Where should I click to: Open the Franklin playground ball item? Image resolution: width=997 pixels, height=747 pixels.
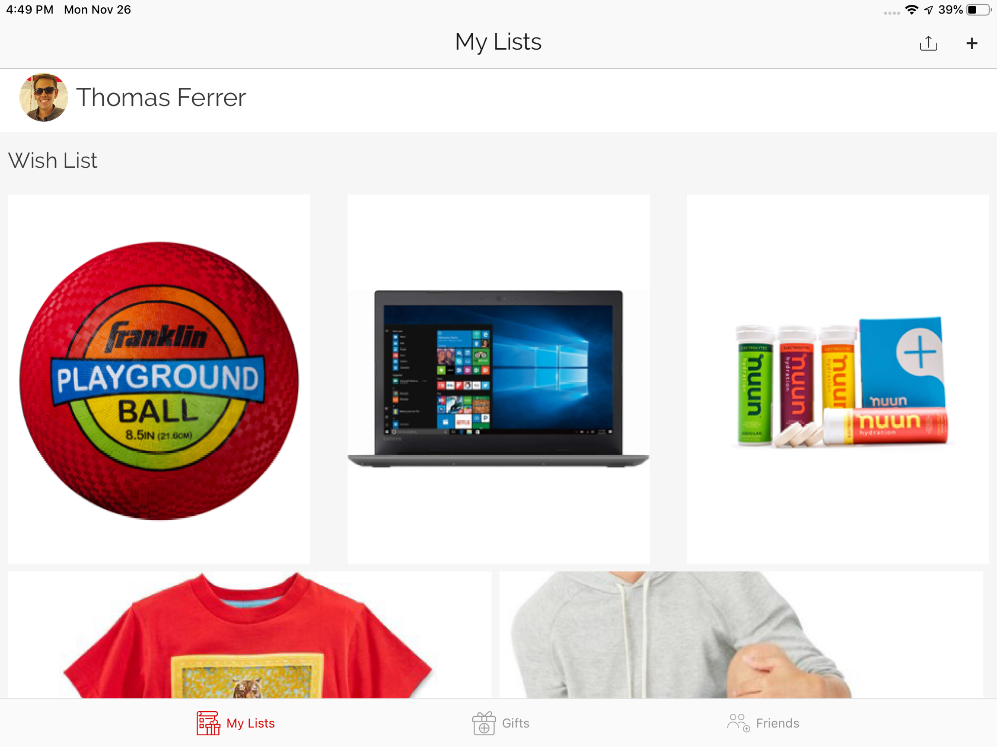coord(159,379)
